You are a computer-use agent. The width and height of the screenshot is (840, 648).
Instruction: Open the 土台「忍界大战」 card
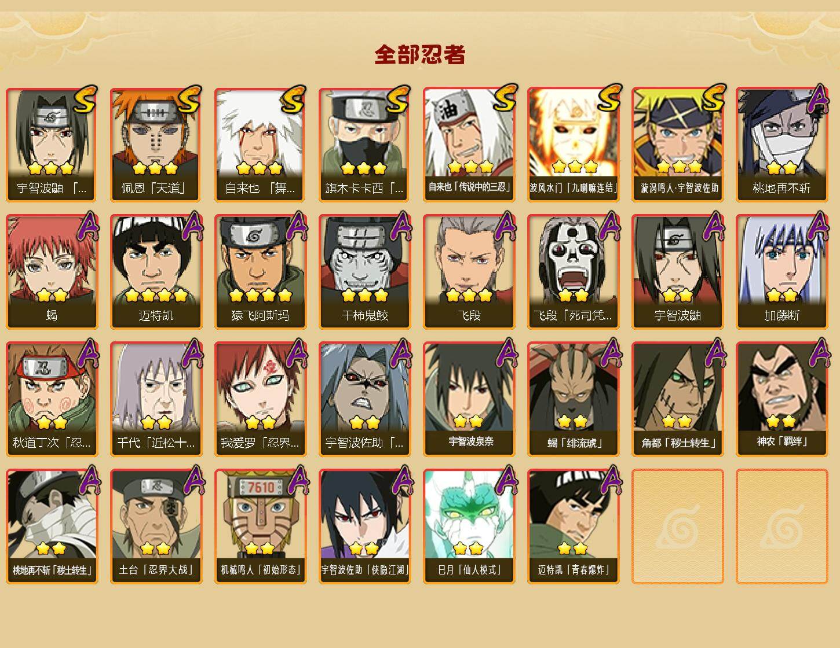[x=156, y=526]
